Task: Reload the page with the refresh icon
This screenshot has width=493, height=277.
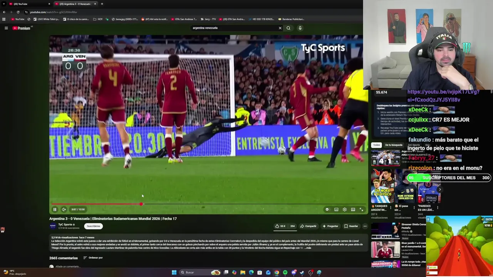Action: 18,12
